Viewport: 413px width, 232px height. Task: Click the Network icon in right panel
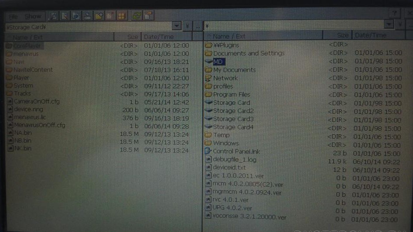pos(208,78)
